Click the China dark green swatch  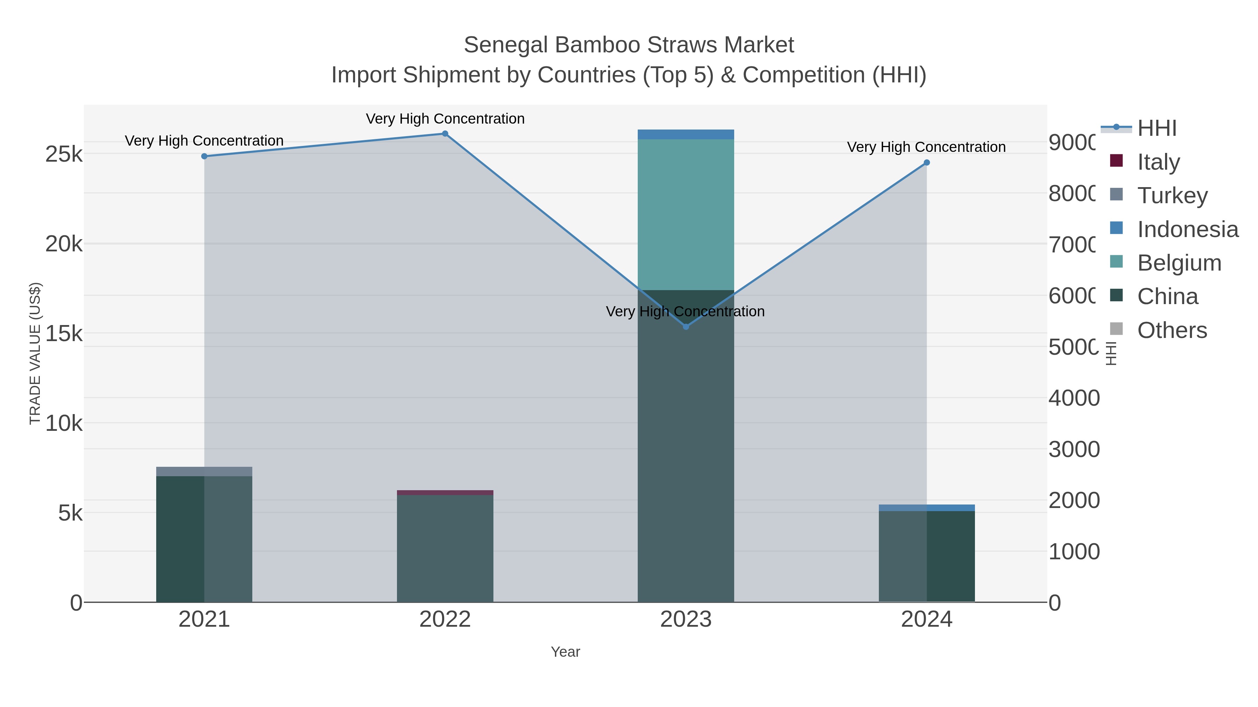click(x=1116, y=295)
